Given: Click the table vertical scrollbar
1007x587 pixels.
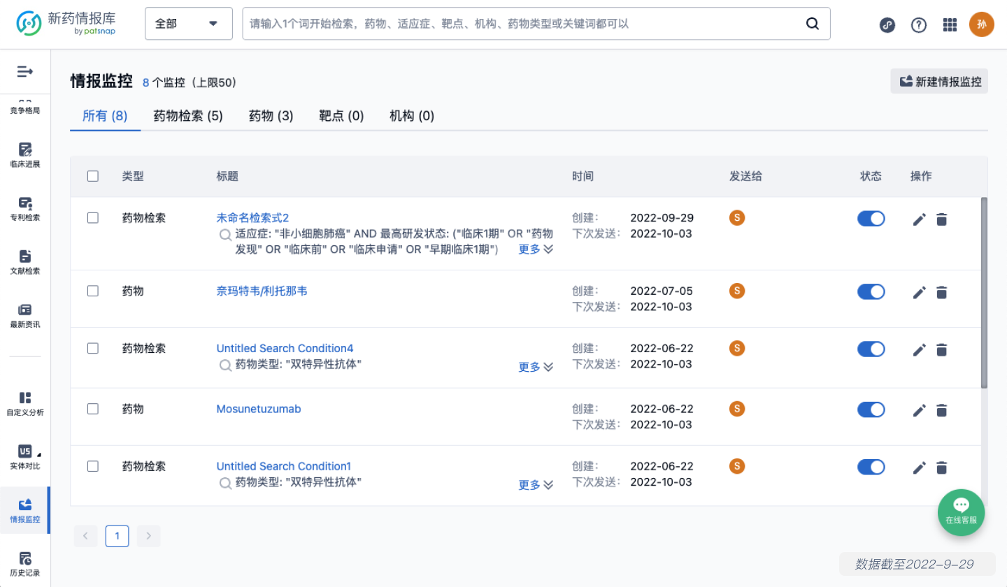Looking at the screenshot, I should [x=985, y=292].
